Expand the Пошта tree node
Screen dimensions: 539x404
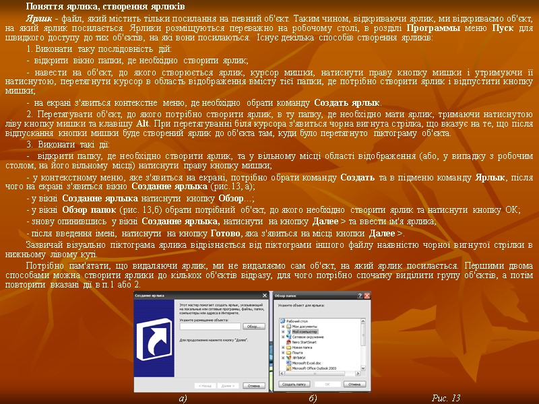pos(283,353)
